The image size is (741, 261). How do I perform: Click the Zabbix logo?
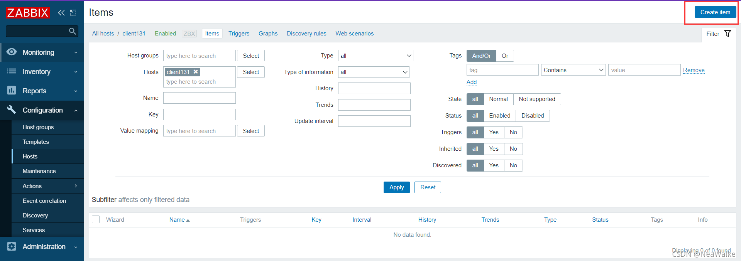tap(28, 13)
